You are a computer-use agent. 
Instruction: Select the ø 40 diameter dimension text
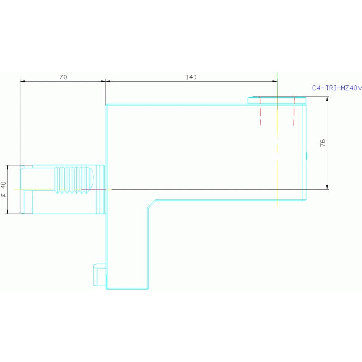click(x=4, y=189)
